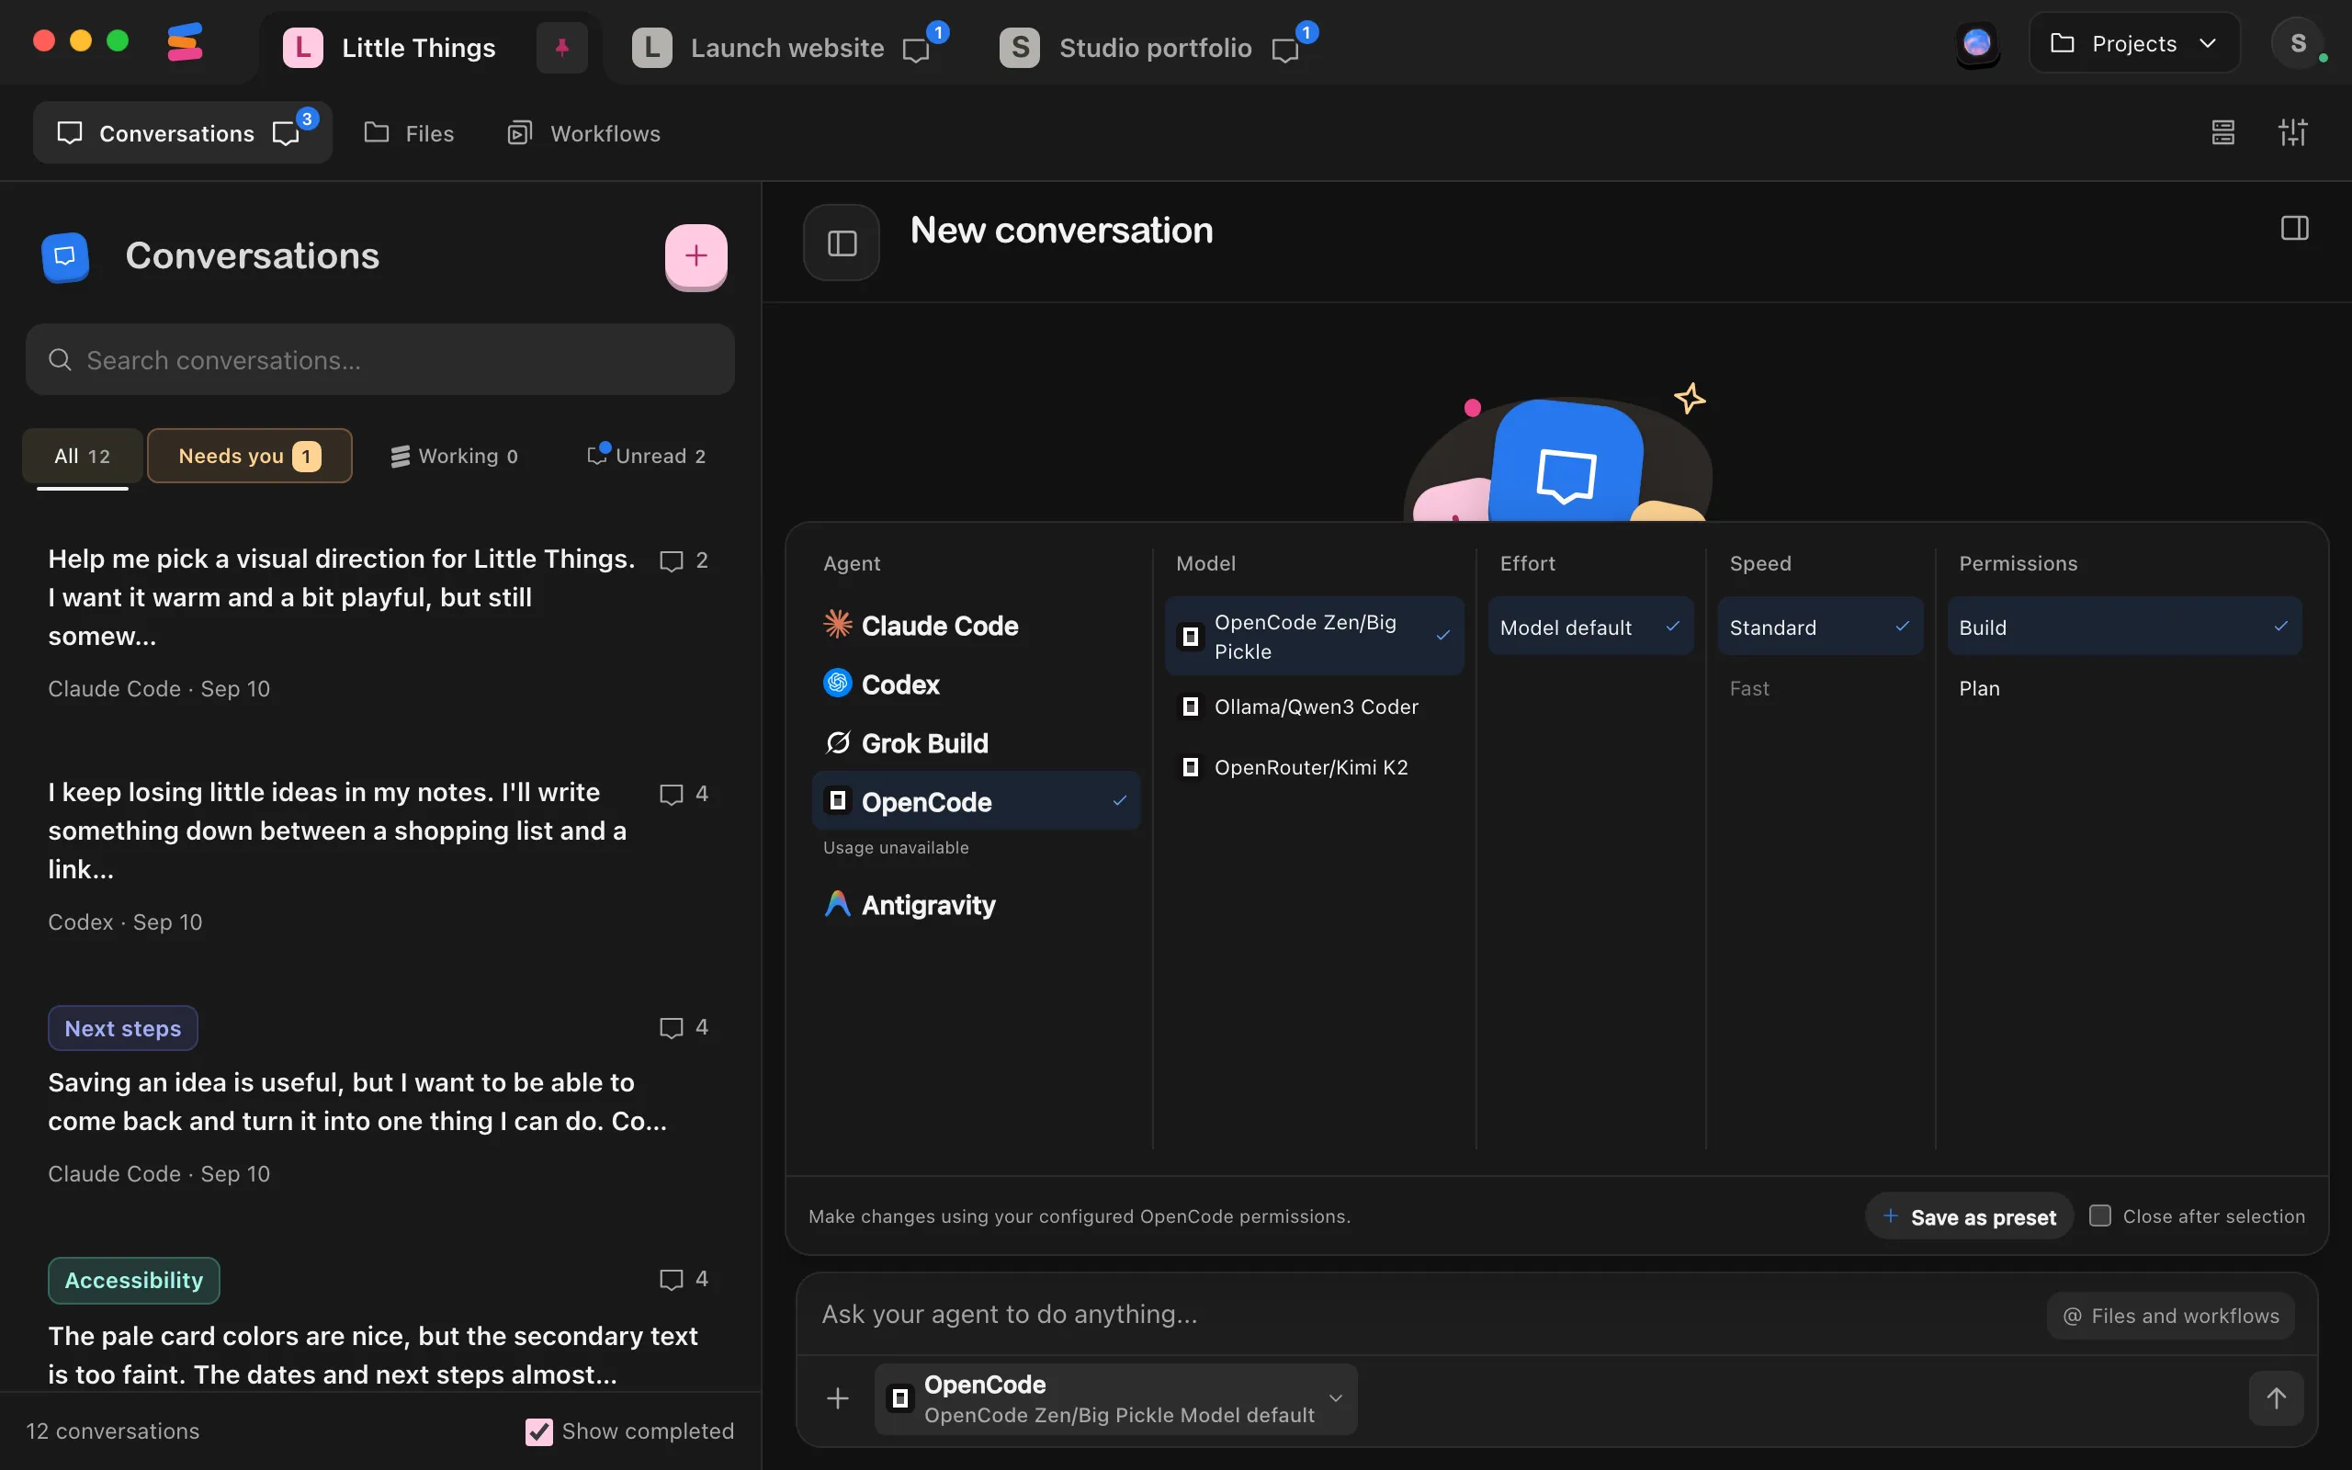This screenshot has width=2352, height=1470.
Task: Switch to the Workflows tab
Action: click(x=583, y=133)
